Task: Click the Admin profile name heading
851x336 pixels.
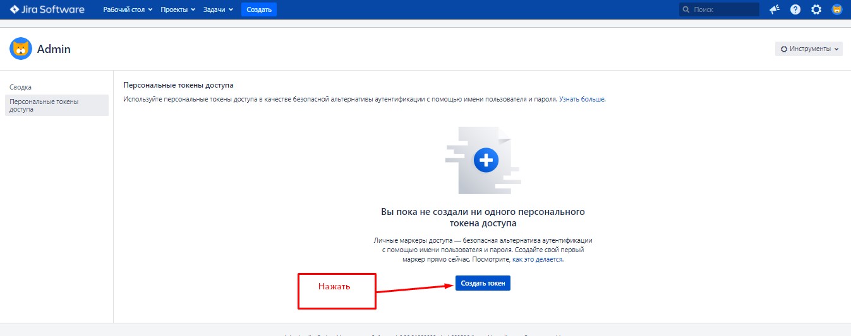Action: [x=54, y=49]
